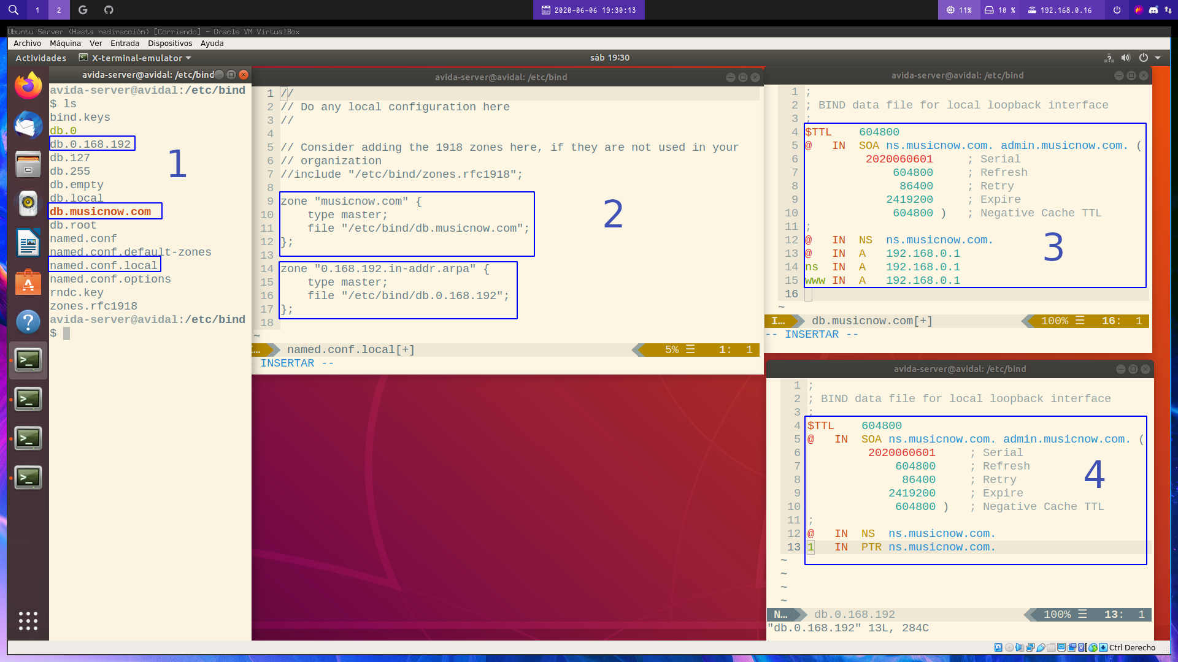This screenshot has height=662, width=1178.
Task: Open the GNOME system menu arrow
Action: (1158, 58)
